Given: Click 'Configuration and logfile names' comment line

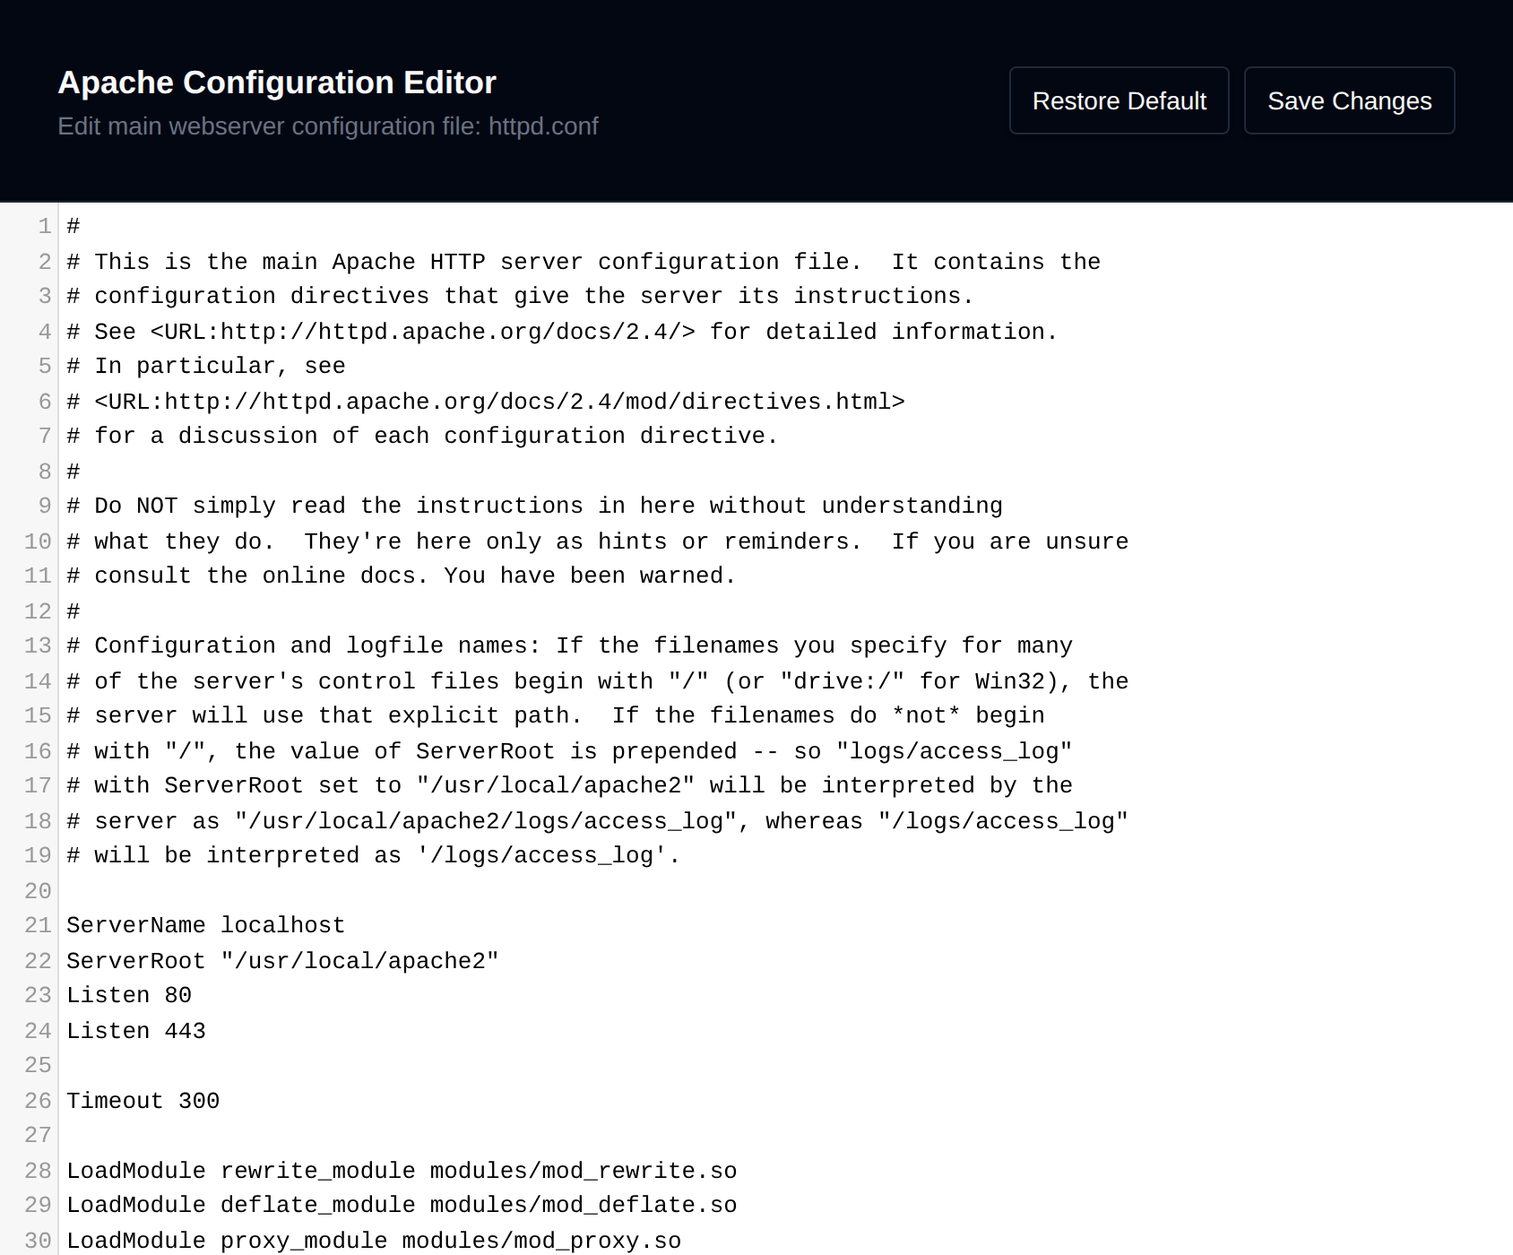Looking at the screenshot, I should pyautogui.click(x=569, y=645).
